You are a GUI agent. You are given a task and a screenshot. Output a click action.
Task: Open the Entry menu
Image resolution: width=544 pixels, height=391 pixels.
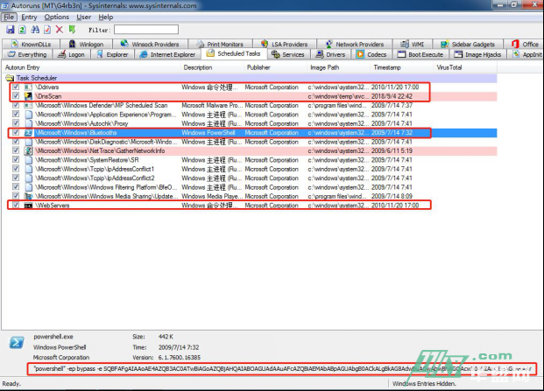tap(29, 17)
